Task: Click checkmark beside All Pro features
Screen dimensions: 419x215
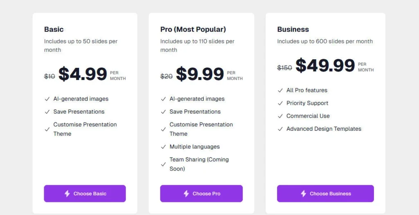Action: click(x=280, y=90)
